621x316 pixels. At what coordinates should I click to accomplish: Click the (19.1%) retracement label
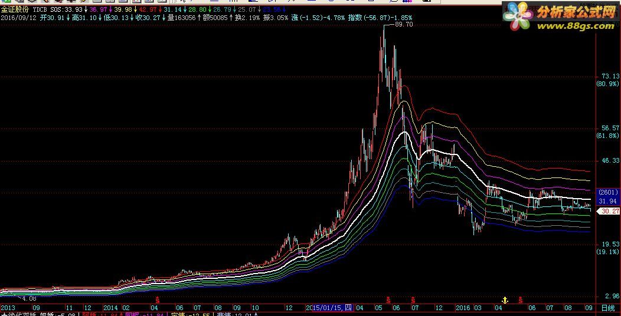[x=607, y=252]
